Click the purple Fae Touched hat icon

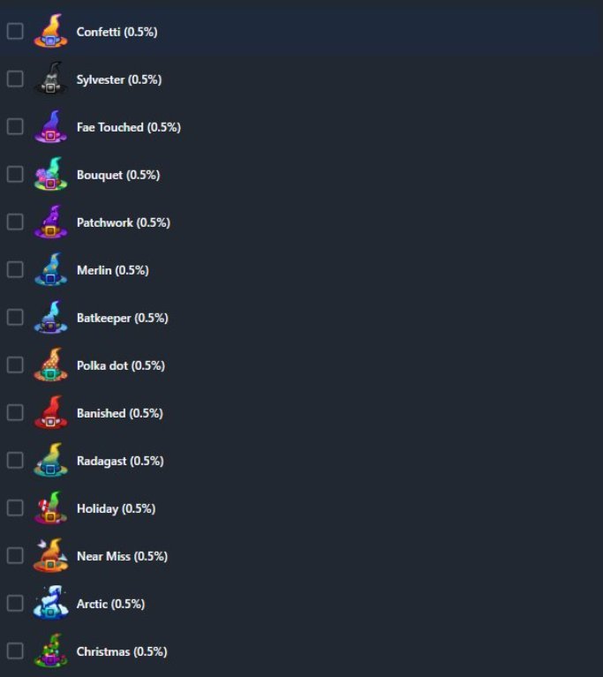pyautogui.click(x=51, y=126)
